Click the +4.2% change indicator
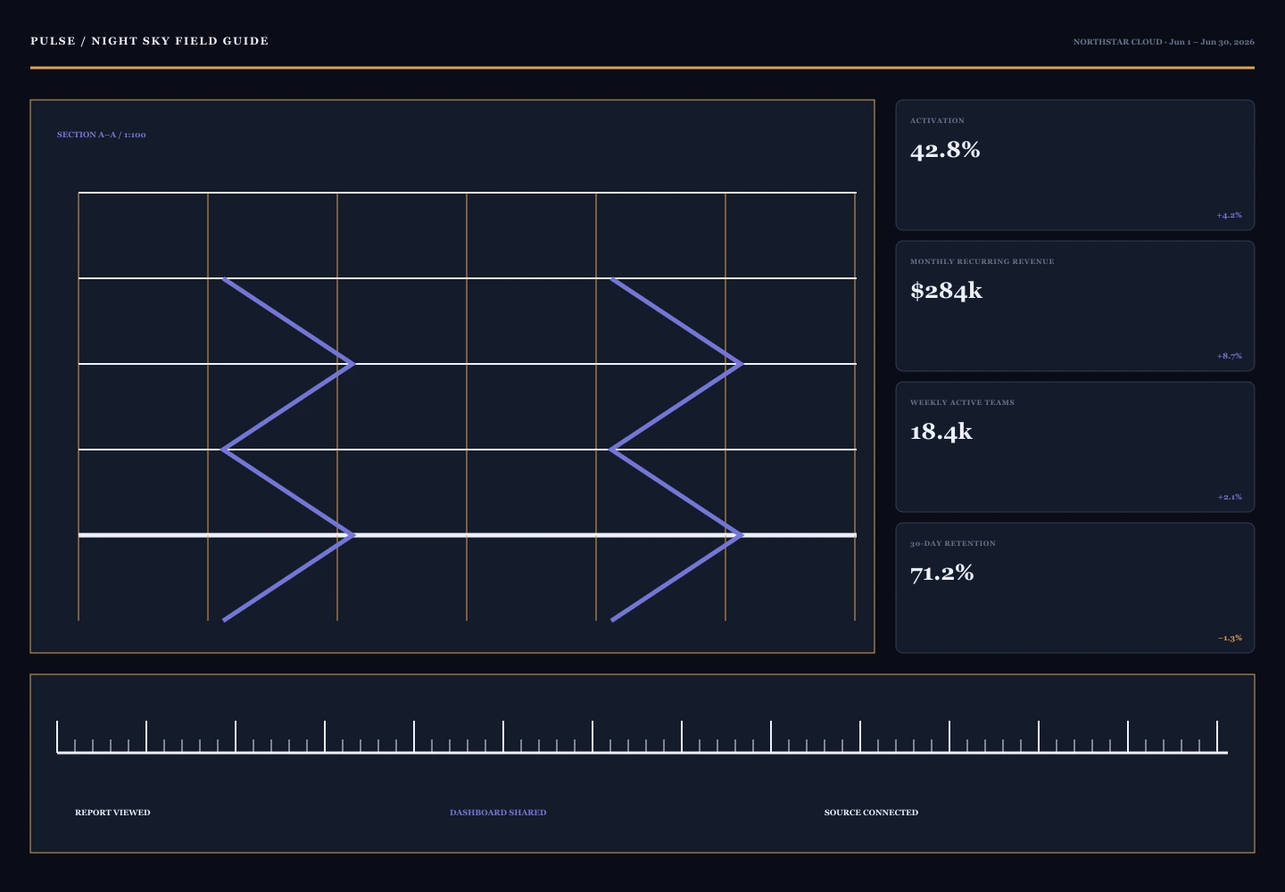 pos(1229,215)
